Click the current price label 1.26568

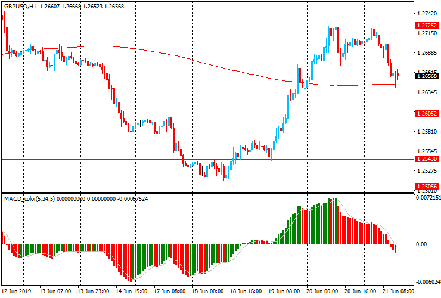[427, 76]
